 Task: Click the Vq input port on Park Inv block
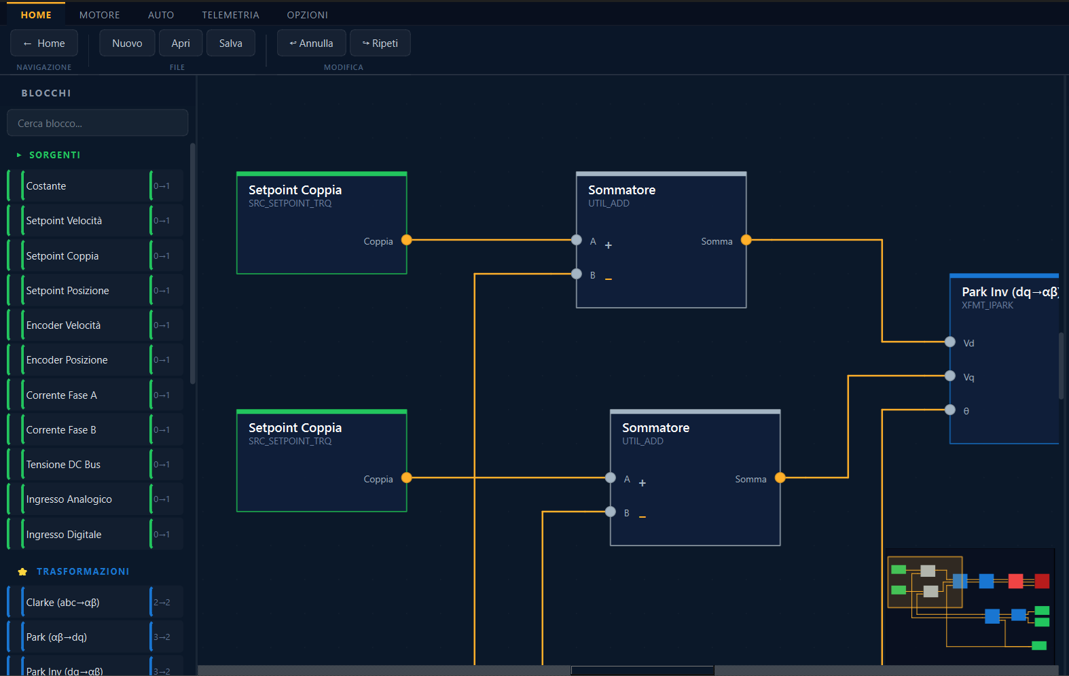[950, 376]
